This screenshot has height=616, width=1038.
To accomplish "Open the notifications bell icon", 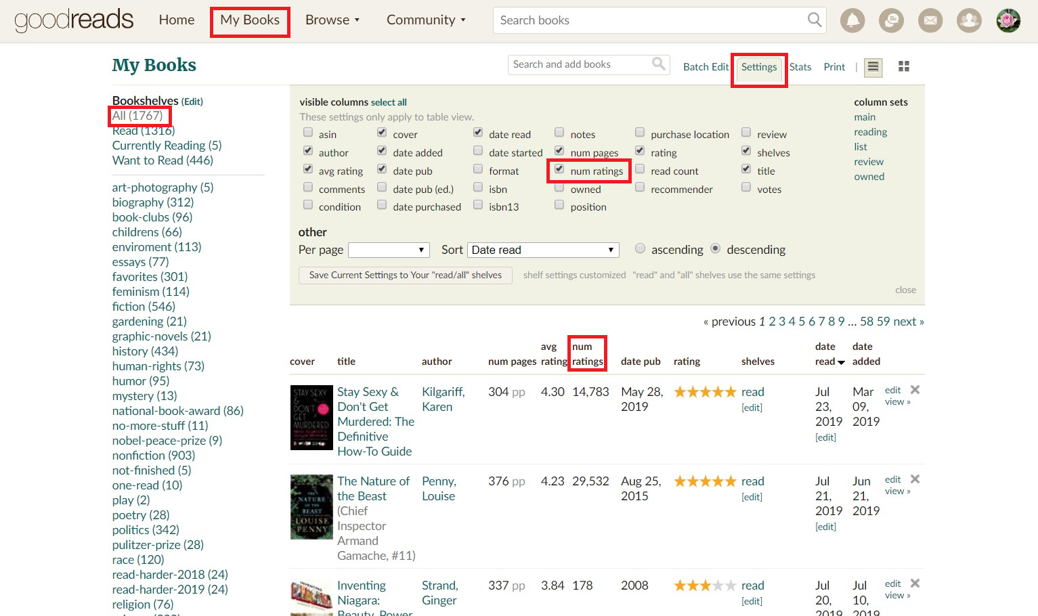I will click(852, 20).
